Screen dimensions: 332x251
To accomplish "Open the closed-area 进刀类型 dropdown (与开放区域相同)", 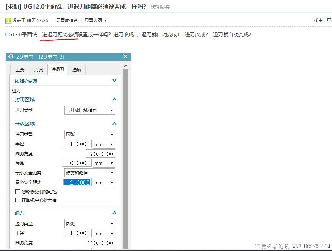I will [x=90, y=110].
